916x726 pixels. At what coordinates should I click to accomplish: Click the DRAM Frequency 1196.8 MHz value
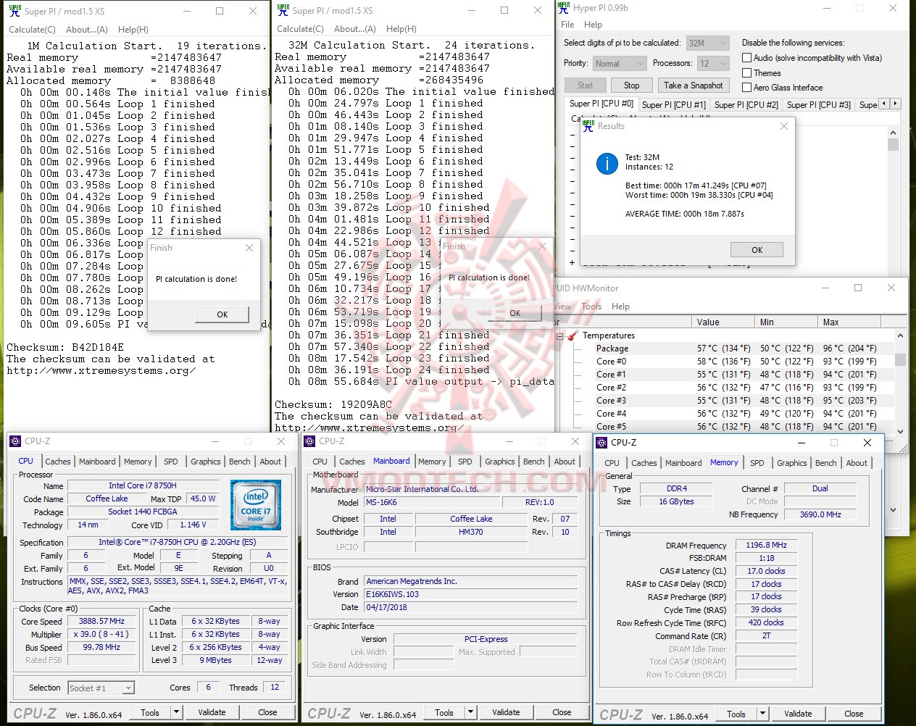click(x=766, y=545)
